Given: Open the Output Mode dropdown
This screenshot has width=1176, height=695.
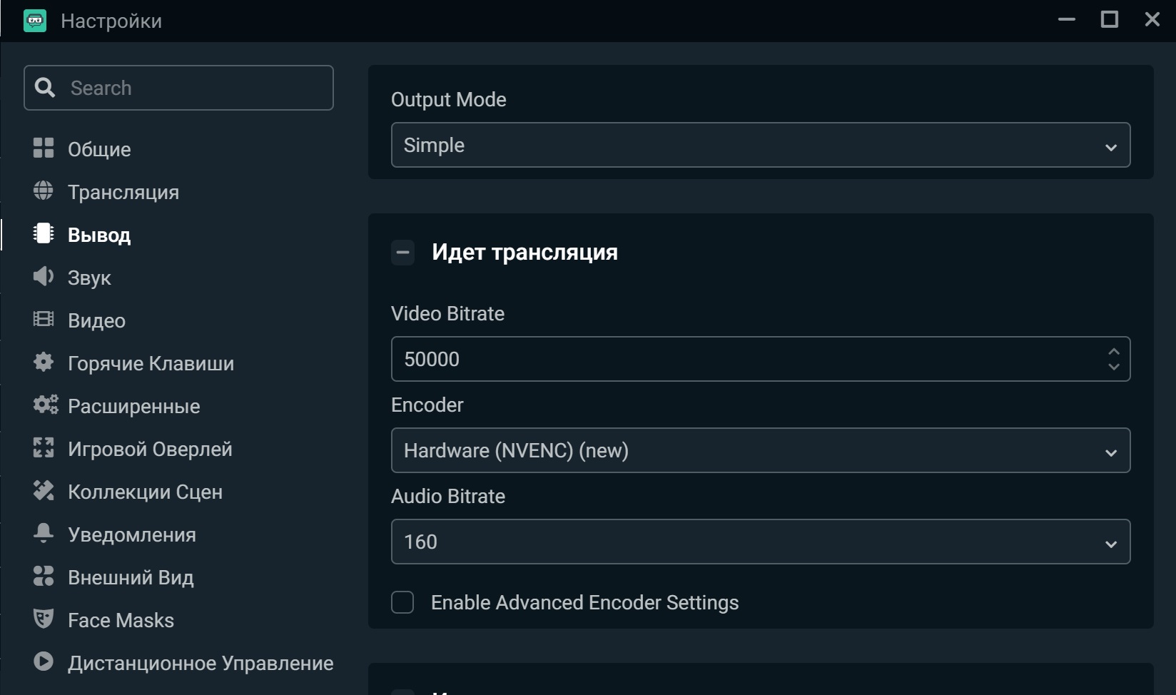Looking at the screenshot, I should tap(761, 145).
